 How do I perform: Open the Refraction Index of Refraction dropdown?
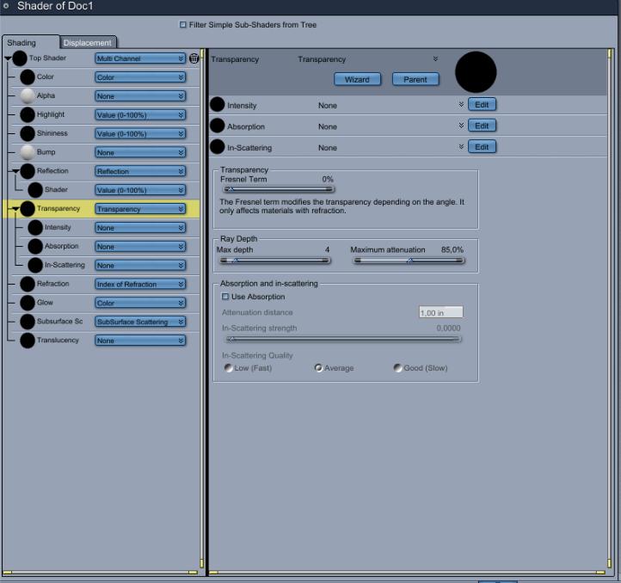coord(140,285)
